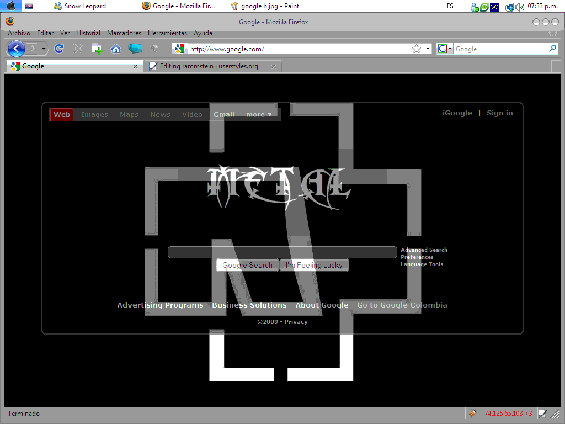This screenshot has height=424, width=565.
Task: Click the notepad icon in the status bar
Action: click(543, 413)
